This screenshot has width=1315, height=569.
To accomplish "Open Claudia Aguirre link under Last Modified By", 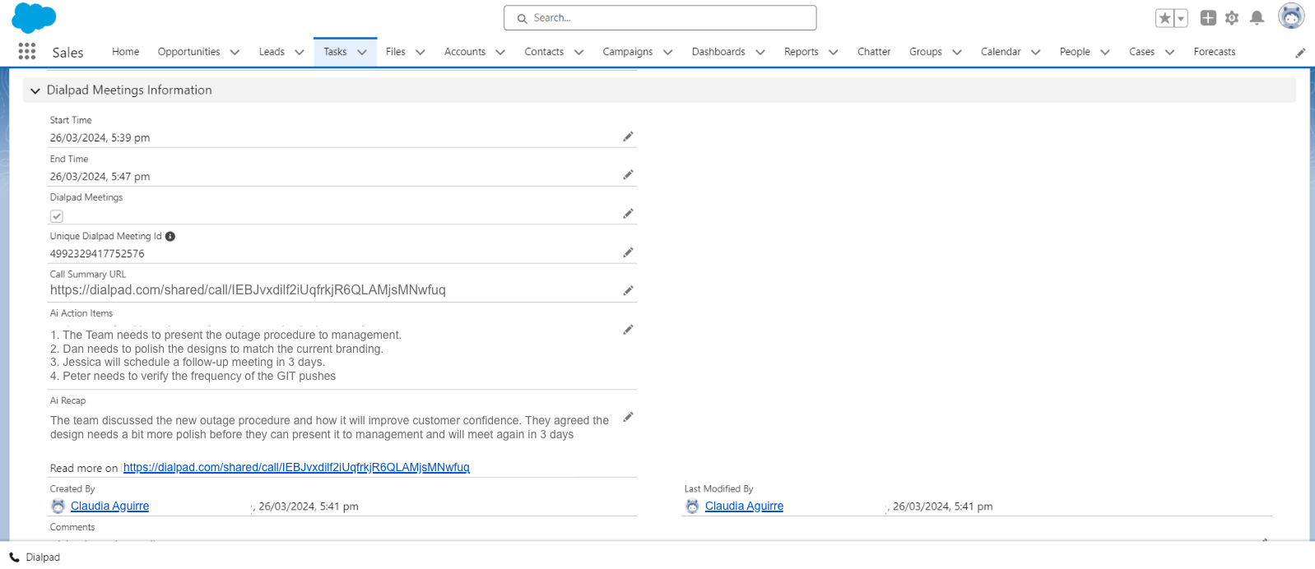I will [744, 507].
